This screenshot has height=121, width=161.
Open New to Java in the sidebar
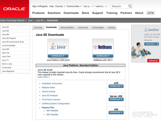pos(15,64)
